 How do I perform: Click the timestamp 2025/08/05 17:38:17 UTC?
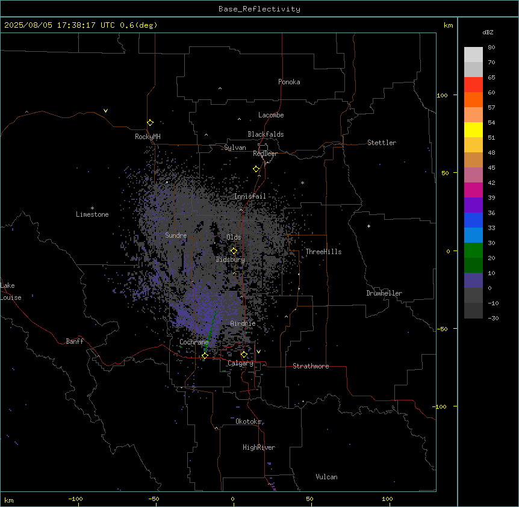60,25
